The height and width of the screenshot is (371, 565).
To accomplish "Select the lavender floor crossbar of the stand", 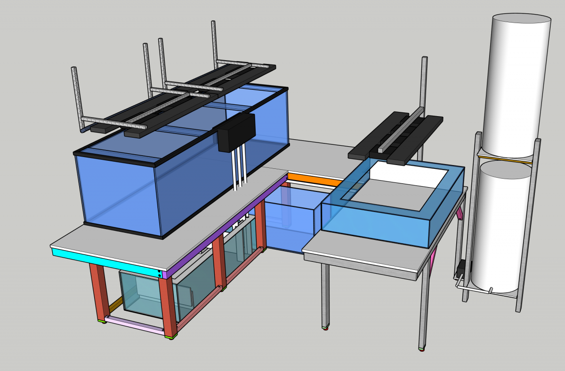I will tap(135, 325).
